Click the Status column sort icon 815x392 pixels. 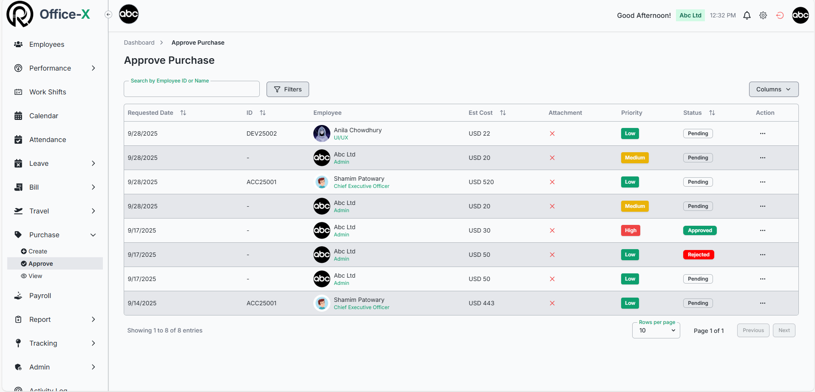coord(712,113)
